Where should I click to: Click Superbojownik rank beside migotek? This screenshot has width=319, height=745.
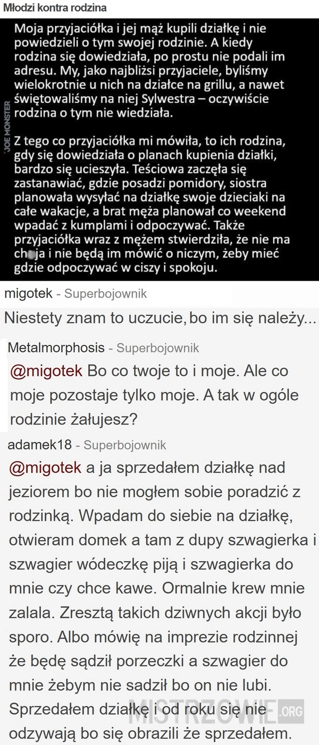[105, 293]
